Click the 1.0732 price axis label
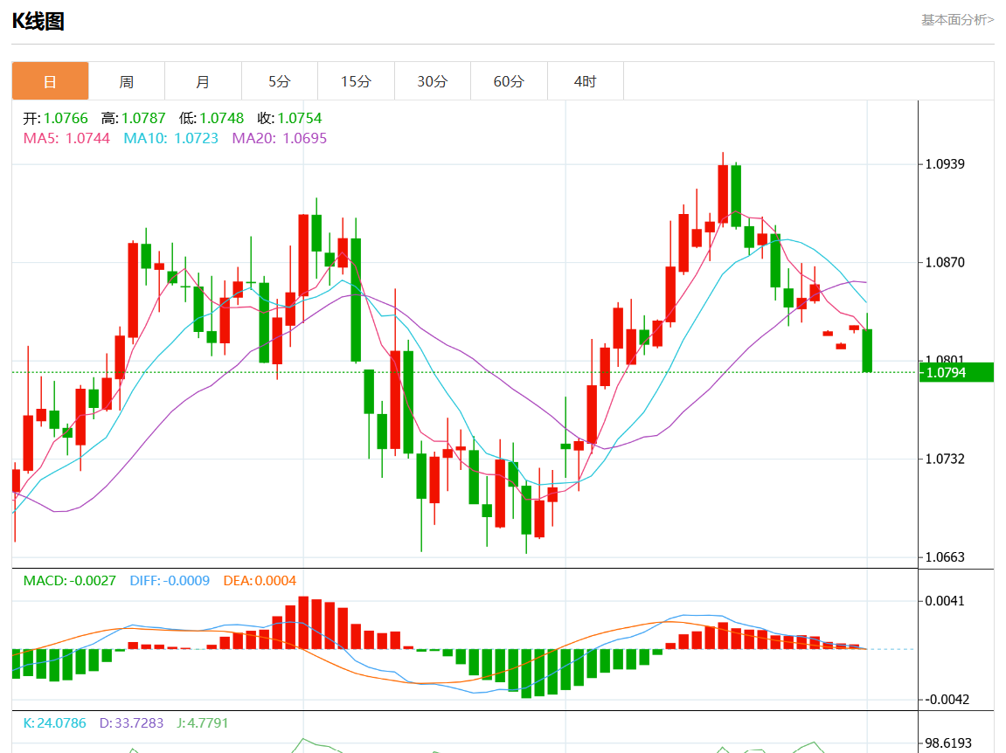The width and height of the screenshot is (1006, 753). (x=945, y=459)
